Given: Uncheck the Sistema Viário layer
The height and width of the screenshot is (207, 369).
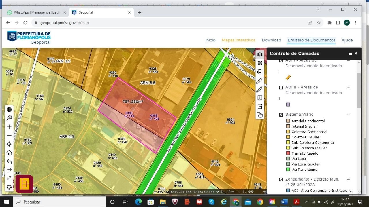Looking at the screenshot, I should 281,115.
